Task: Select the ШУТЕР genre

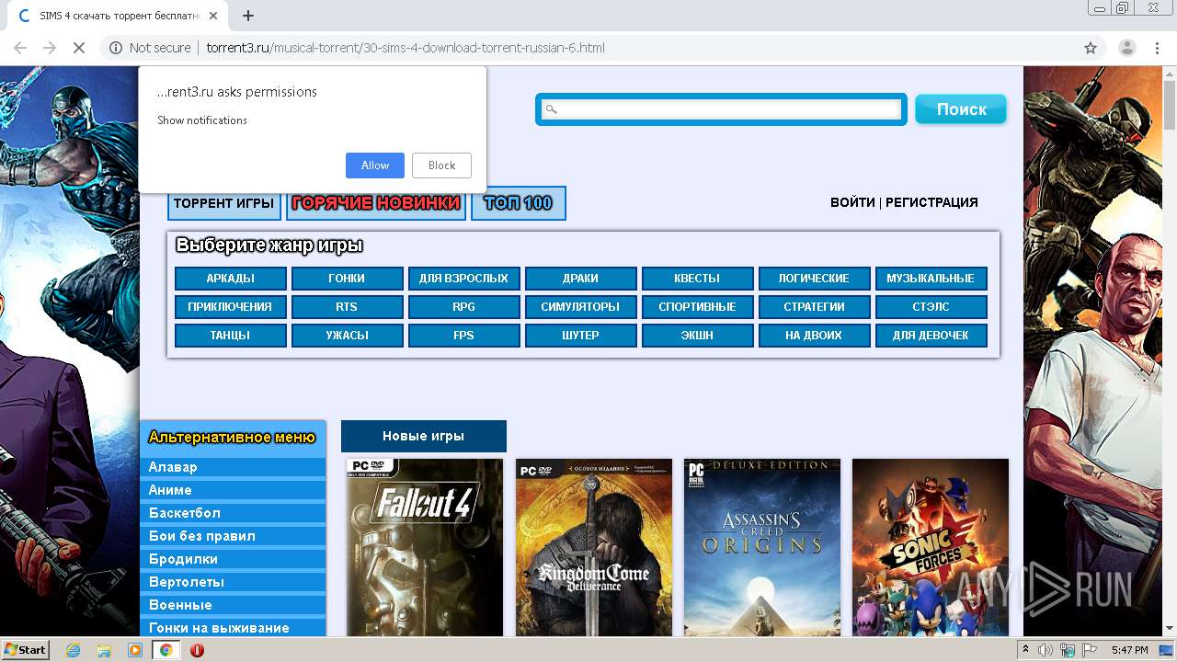Action: pos(580,336)
